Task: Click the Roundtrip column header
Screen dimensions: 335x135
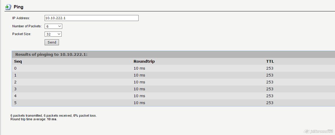Action: pyautogui.click(x=144, y=61)
